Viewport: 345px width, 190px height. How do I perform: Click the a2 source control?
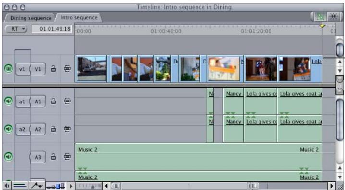pyautogui.click(x=22, y=129)
